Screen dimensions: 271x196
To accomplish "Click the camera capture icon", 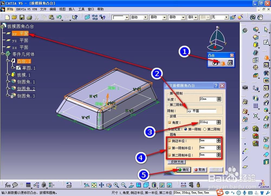I will (245, 88).
